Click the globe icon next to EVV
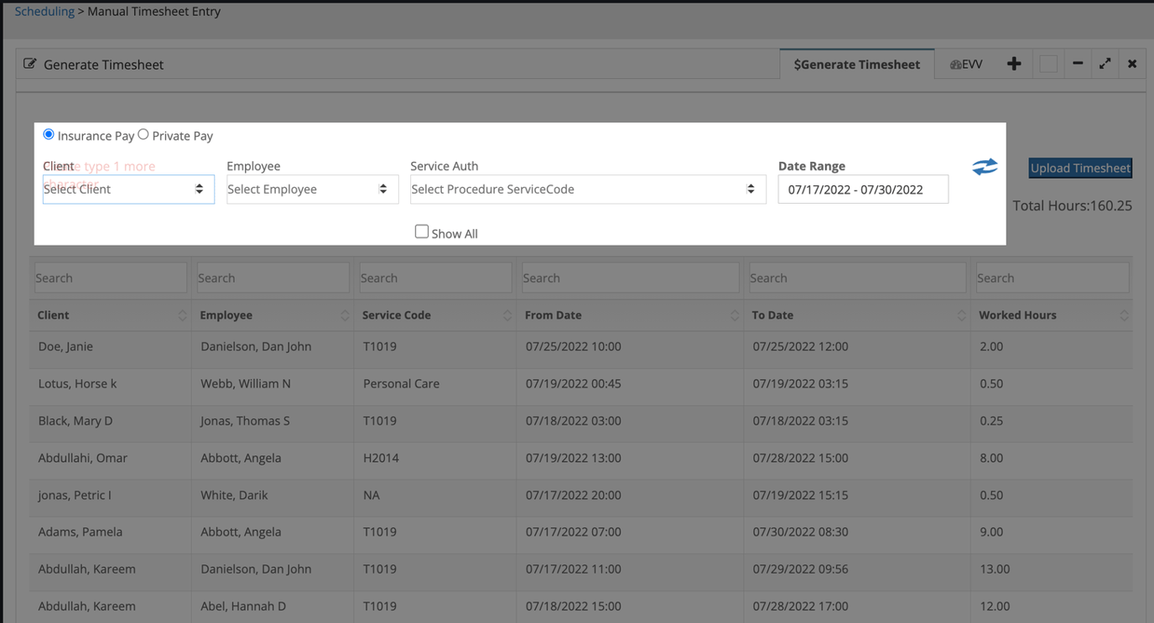The image size is (1154, 623). (x=955, y=63)
